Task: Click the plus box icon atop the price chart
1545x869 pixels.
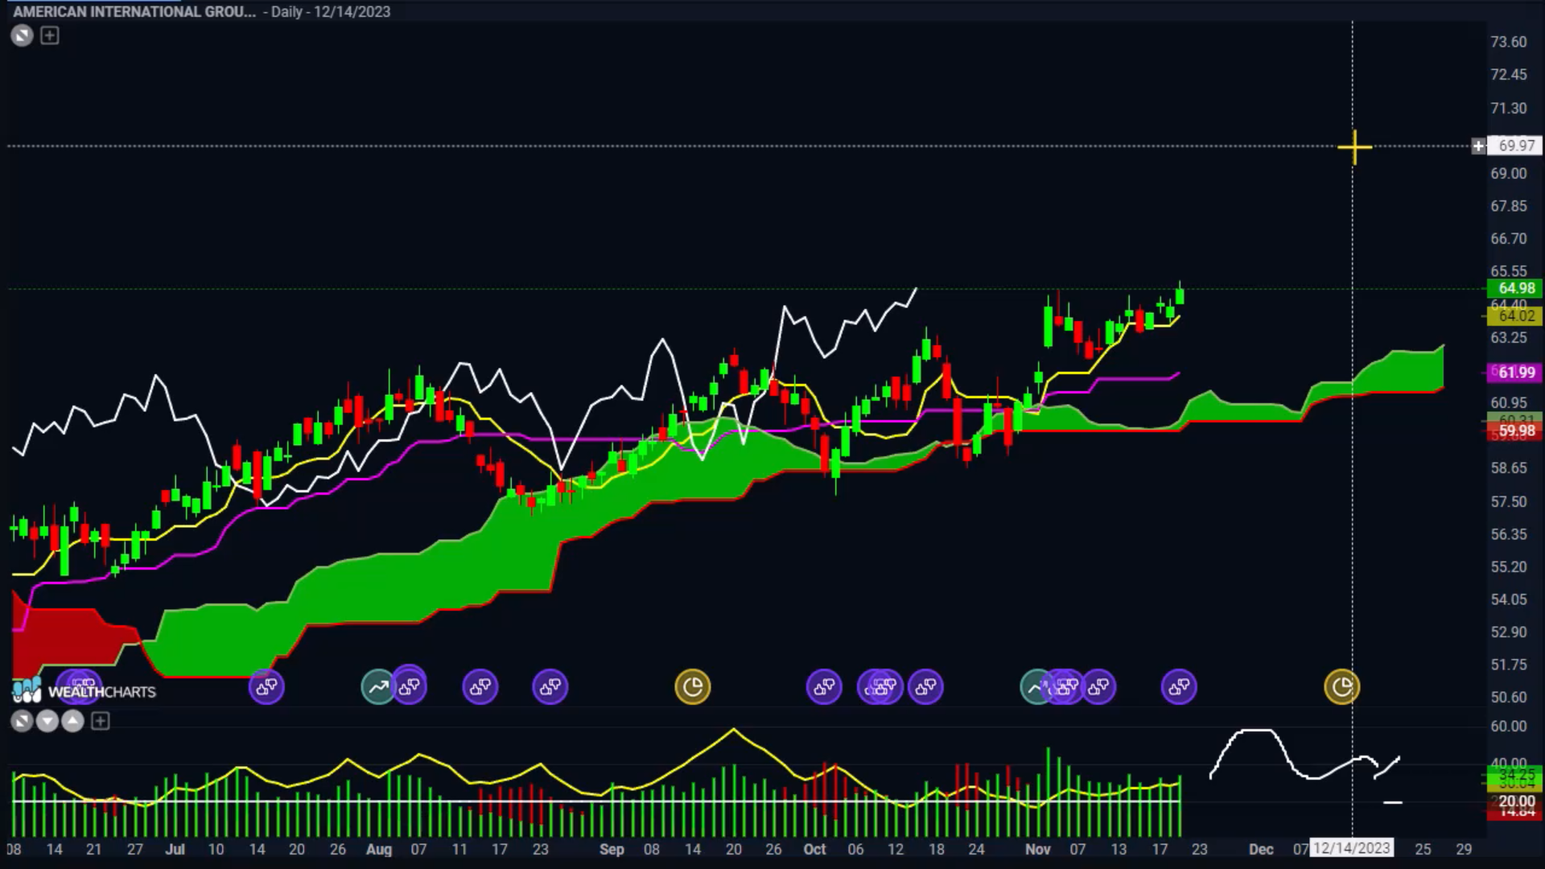Action: [50, 35]
